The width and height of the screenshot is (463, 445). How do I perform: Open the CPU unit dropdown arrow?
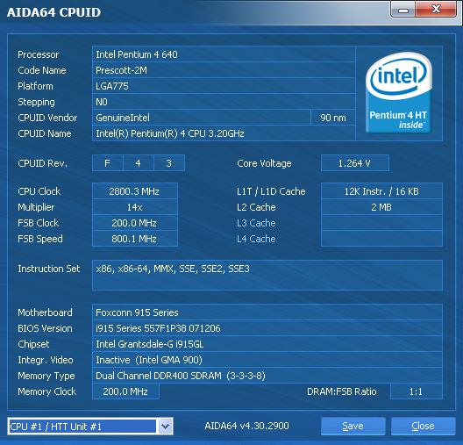click(166, 426)
